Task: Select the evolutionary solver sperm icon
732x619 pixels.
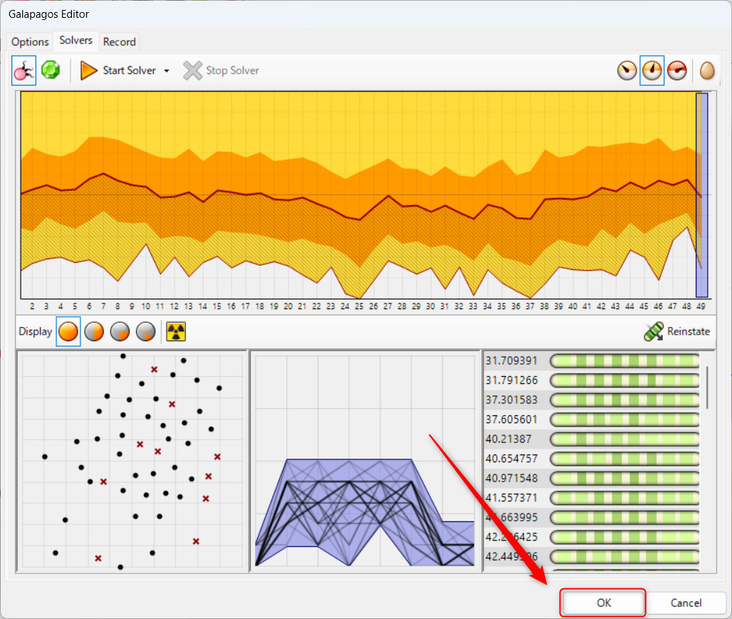Action: pyautogui.click(x=23, y=70)
